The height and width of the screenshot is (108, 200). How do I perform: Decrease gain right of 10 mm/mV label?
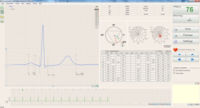pyautogui.click(x=167, y=104)
